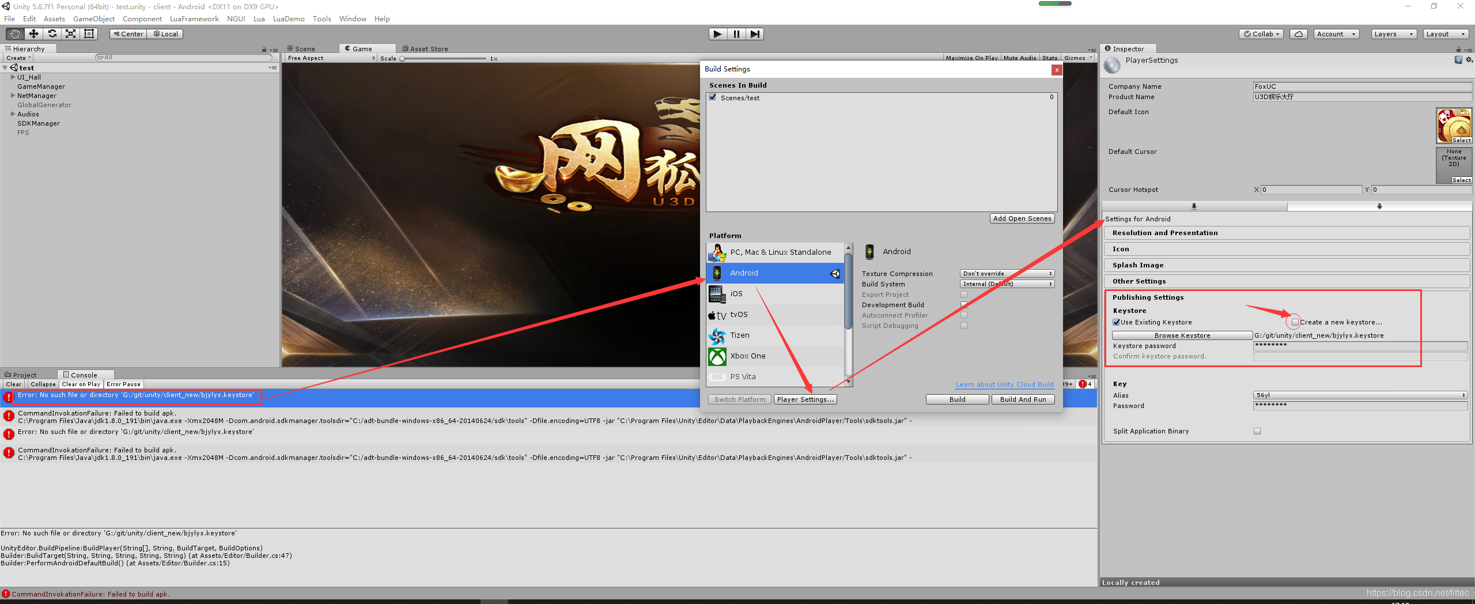Step forward one frame

point(755,34)
